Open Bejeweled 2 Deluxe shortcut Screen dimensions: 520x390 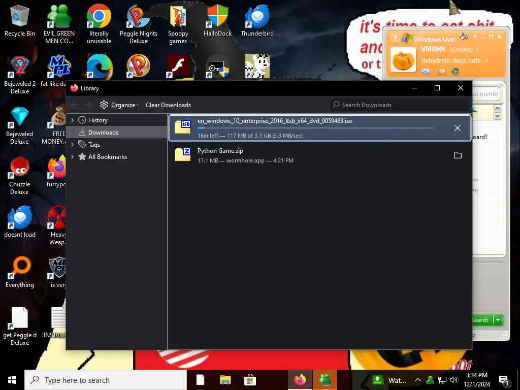point(20,75)
